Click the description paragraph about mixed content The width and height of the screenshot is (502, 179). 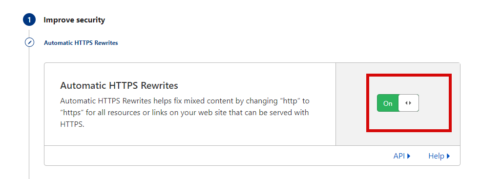185,113
